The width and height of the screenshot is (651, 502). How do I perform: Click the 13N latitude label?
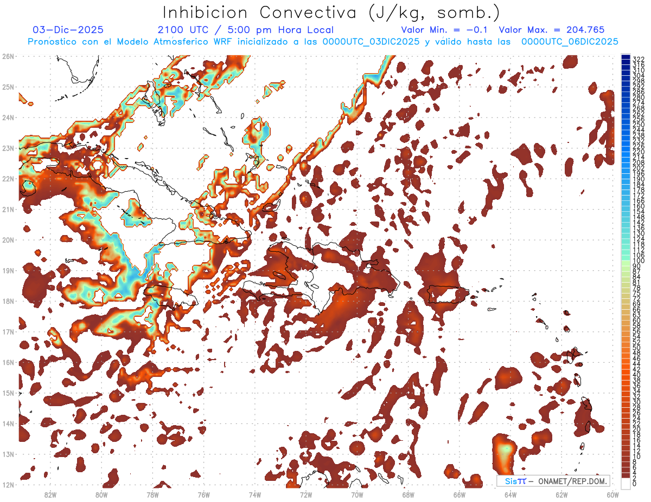8,454
